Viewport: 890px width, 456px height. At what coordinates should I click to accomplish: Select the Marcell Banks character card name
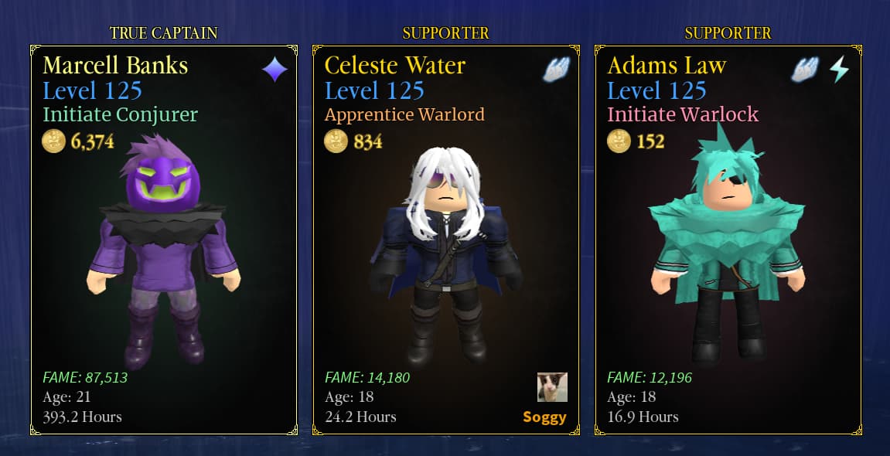pyautogui.click(x=115, y=65)
